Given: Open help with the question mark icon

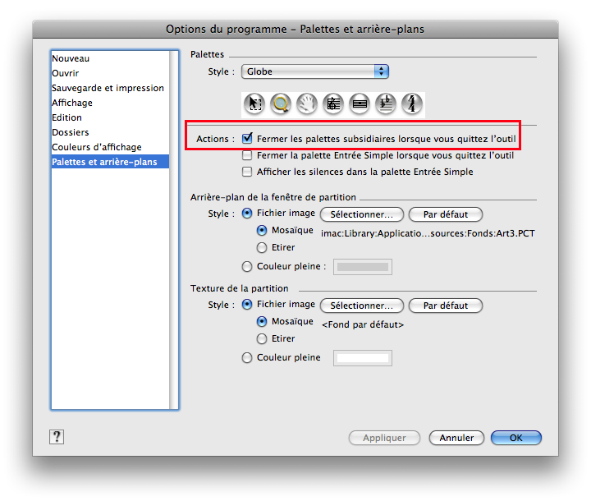Looking at the screenshot, I should [57, 437].
